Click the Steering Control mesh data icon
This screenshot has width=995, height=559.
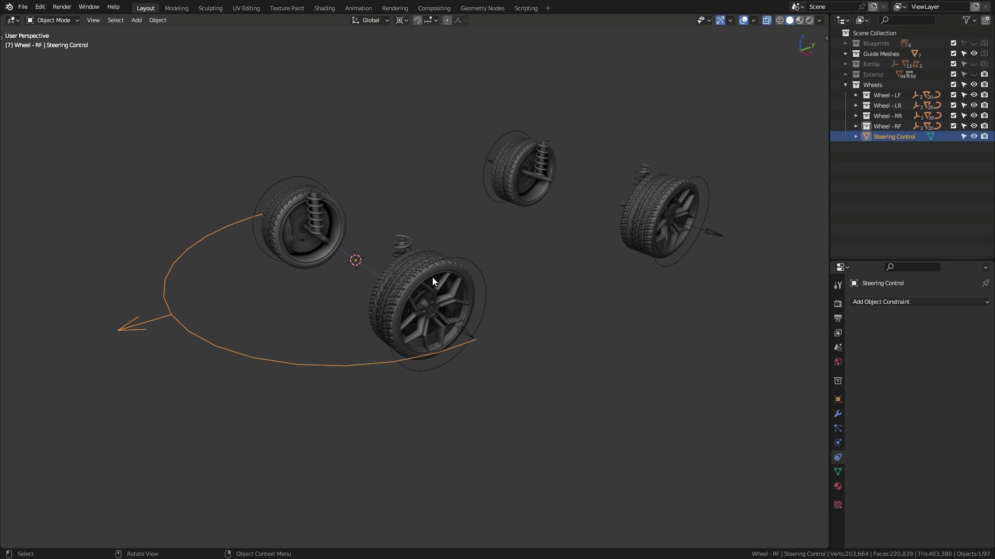pyautogui.click(x=931, y=137)
